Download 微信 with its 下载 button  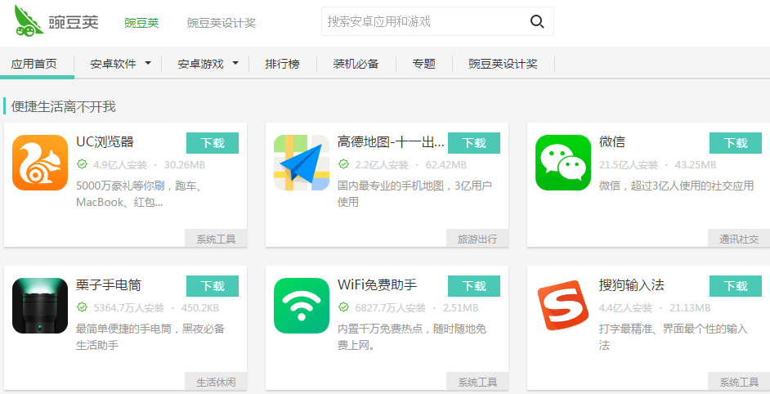coord(736,143)
